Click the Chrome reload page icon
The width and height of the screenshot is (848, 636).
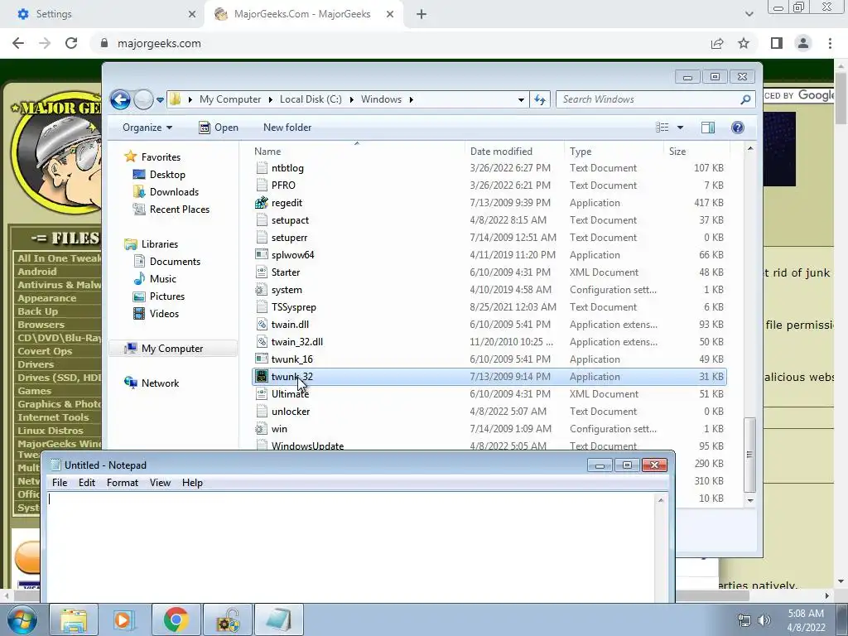point(71,43)
